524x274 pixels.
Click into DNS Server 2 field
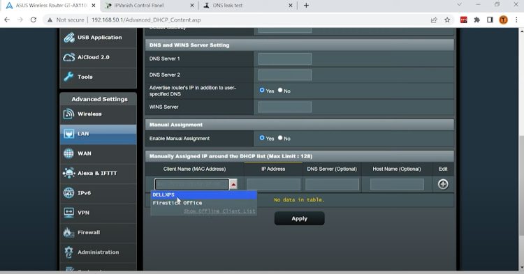click(x=285, y=75)
